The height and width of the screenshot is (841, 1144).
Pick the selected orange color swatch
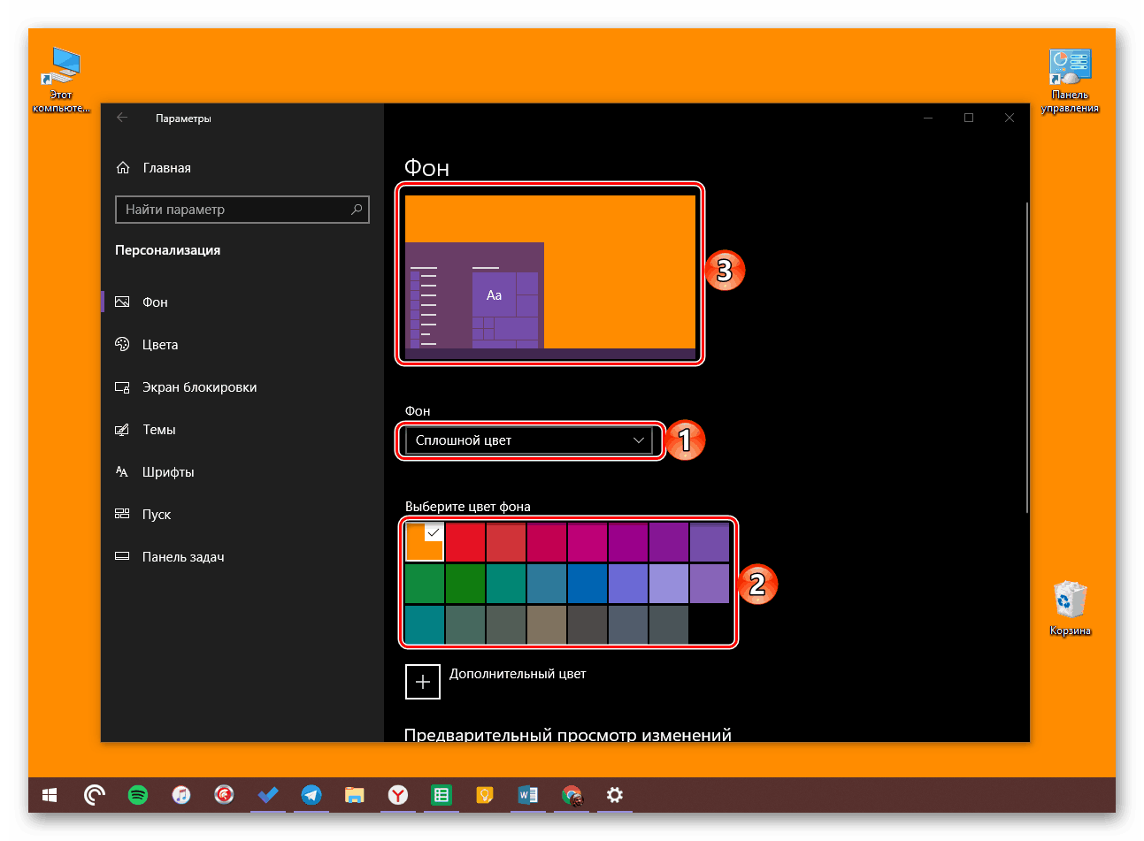[x=424, y=542]
